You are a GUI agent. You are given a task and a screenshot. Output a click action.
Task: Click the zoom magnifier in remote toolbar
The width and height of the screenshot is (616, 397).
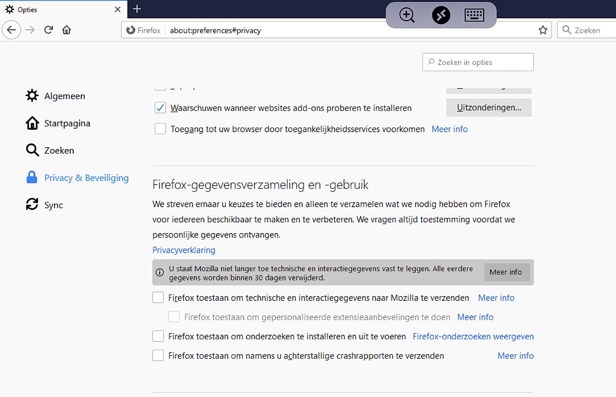pos(407,15)
